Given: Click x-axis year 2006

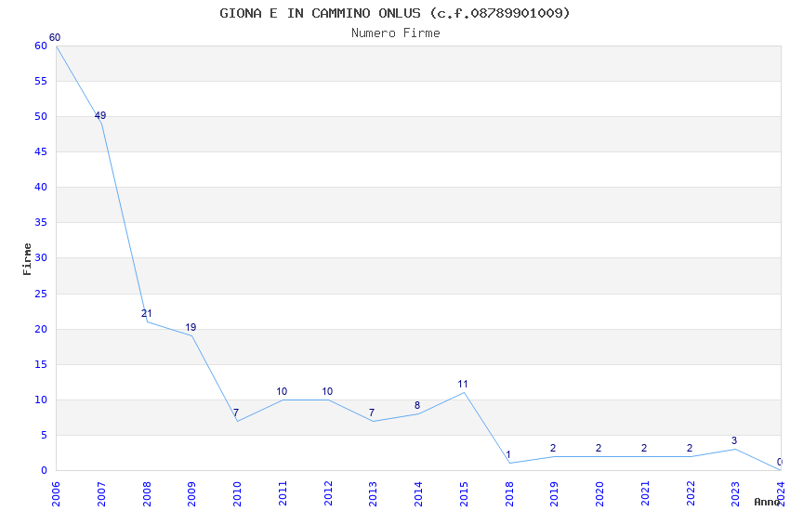Looking at the screenshot, I should 56,494.
